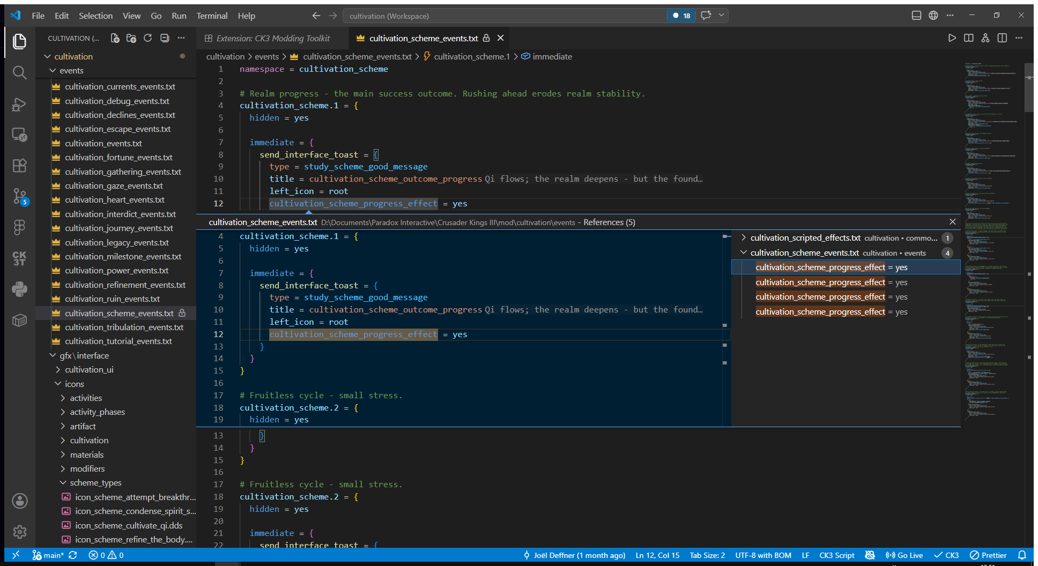Toggle Prettier formatter status
This screenshot has width=1038, height=566.
coord(988,555)
